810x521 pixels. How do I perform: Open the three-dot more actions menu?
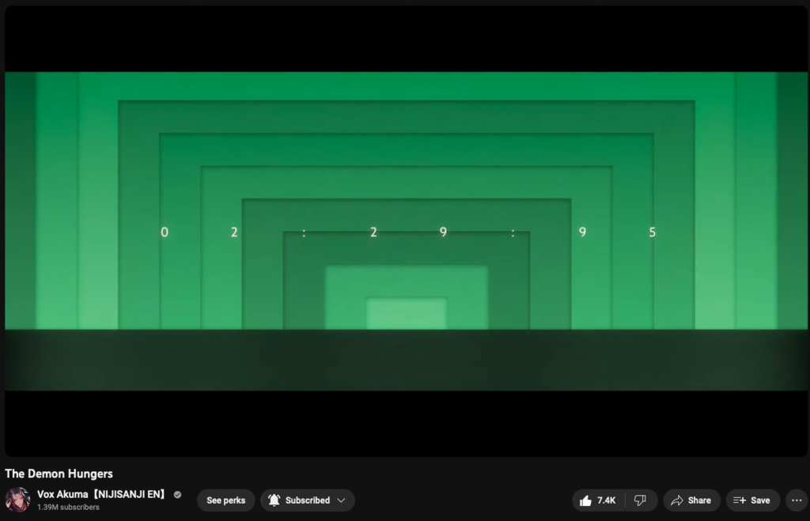pyautogui.click(x=797, y=500)
